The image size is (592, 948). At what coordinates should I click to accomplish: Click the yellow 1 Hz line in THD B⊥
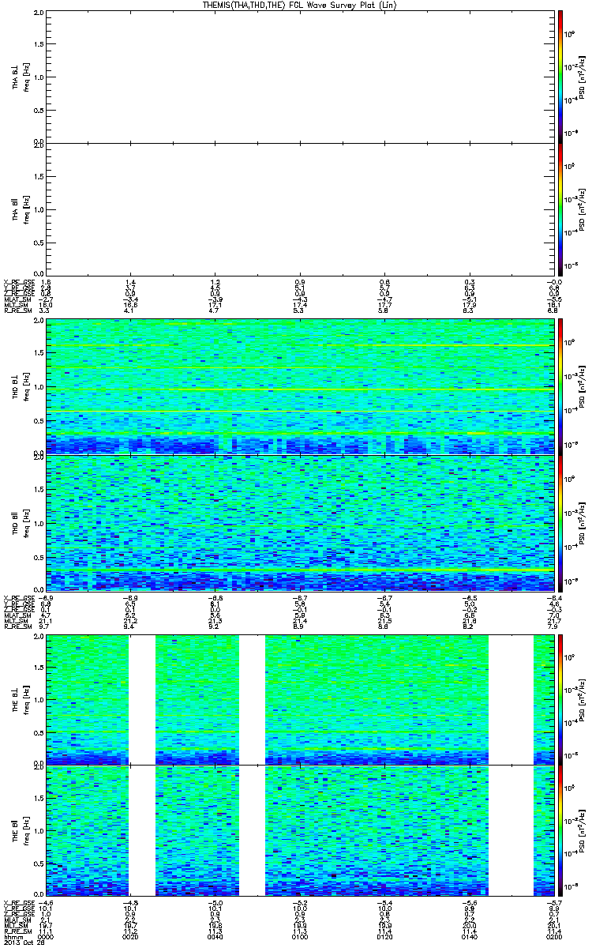click(299, 389)
